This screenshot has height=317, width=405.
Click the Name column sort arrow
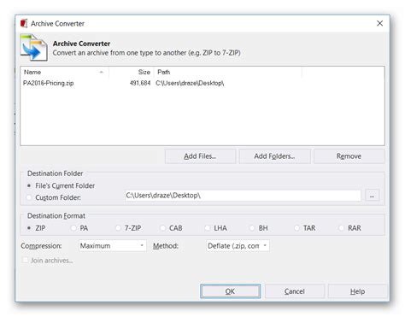click(102, 72)
